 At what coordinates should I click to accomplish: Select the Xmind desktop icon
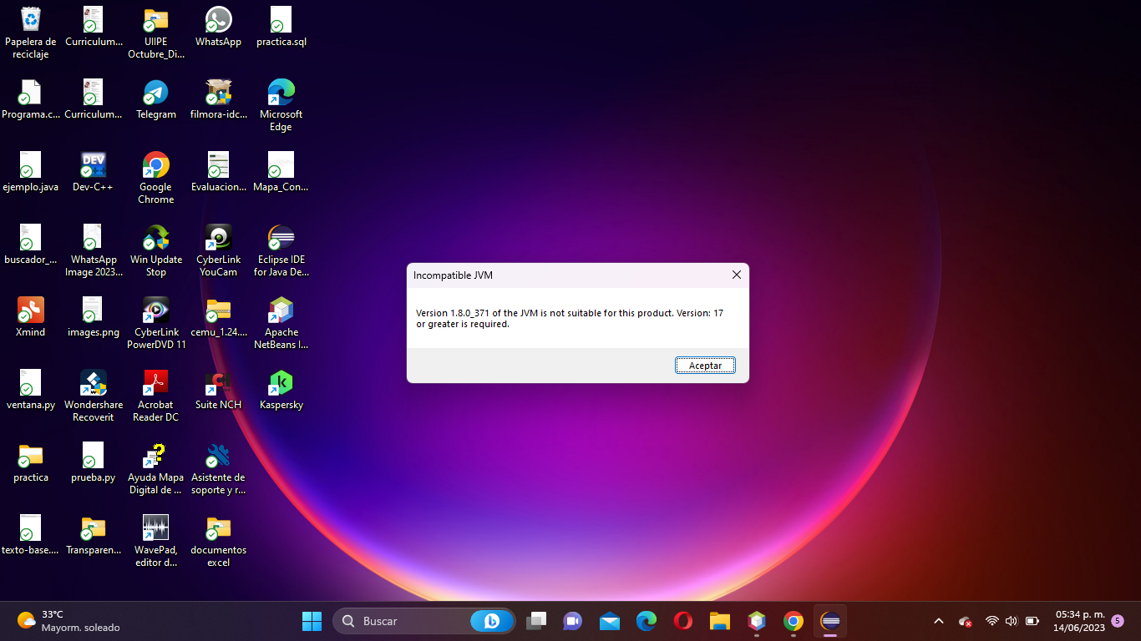click(31, 317)
